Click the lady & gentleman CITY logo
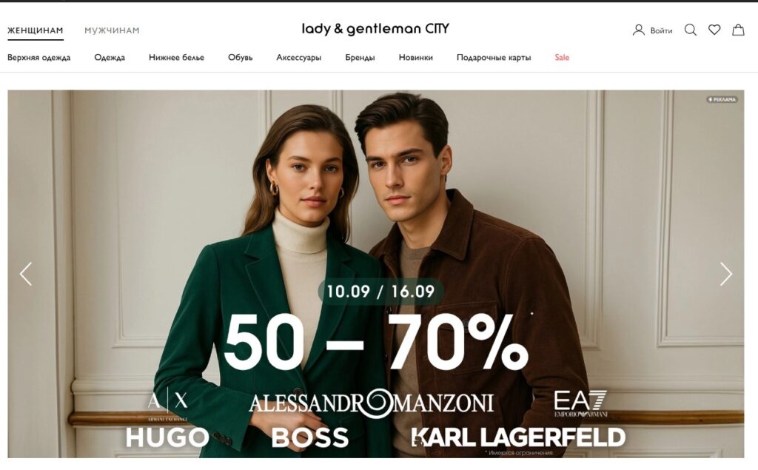758x470 pixels. [x=375, y=29]
